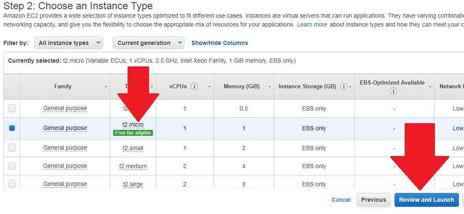The height and width of the screenshot is (214, 464).
Task: Open Memory (GiB) column sort arrow
Action: (269, 87)
